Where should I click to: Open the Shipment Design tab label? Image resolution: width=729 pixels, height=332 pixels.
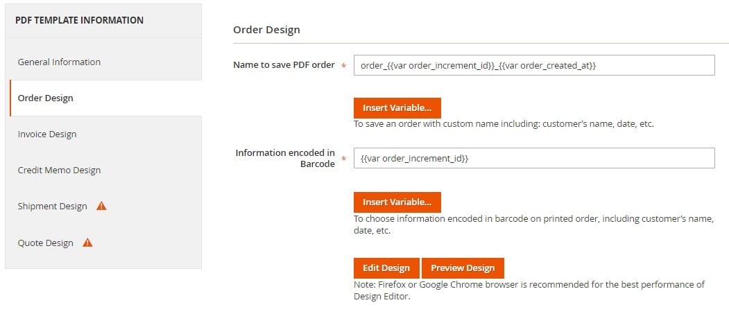pyautogui.click(x=52, y=206)
